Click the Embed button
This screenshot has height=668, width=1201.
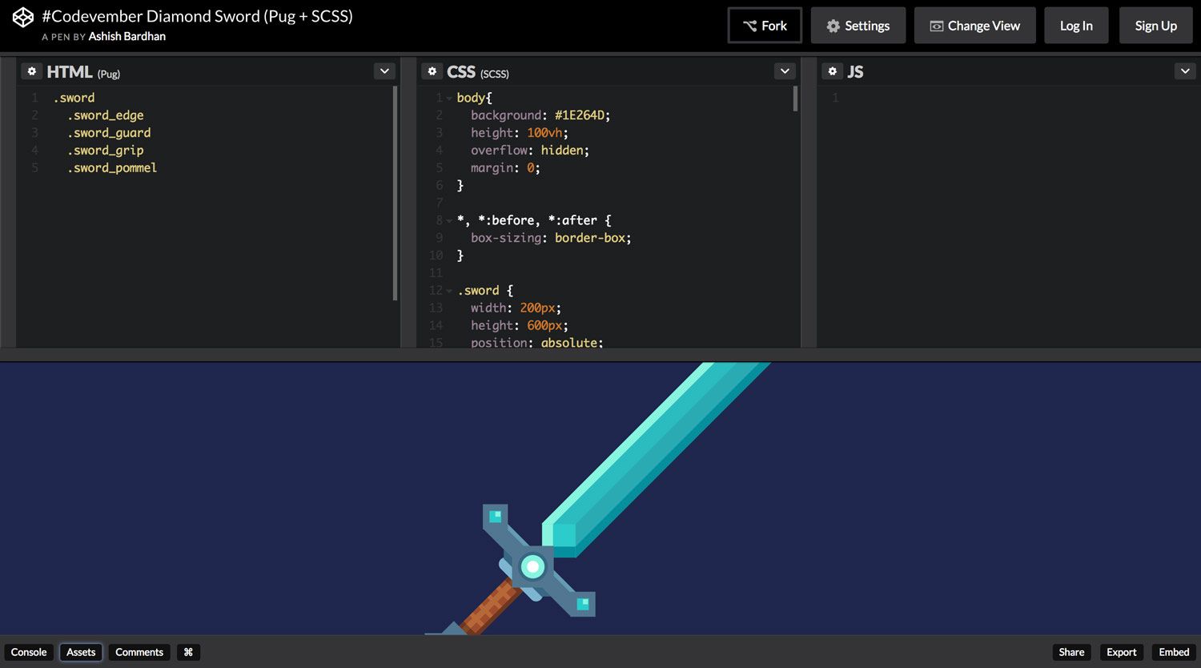pos(1174,652)
